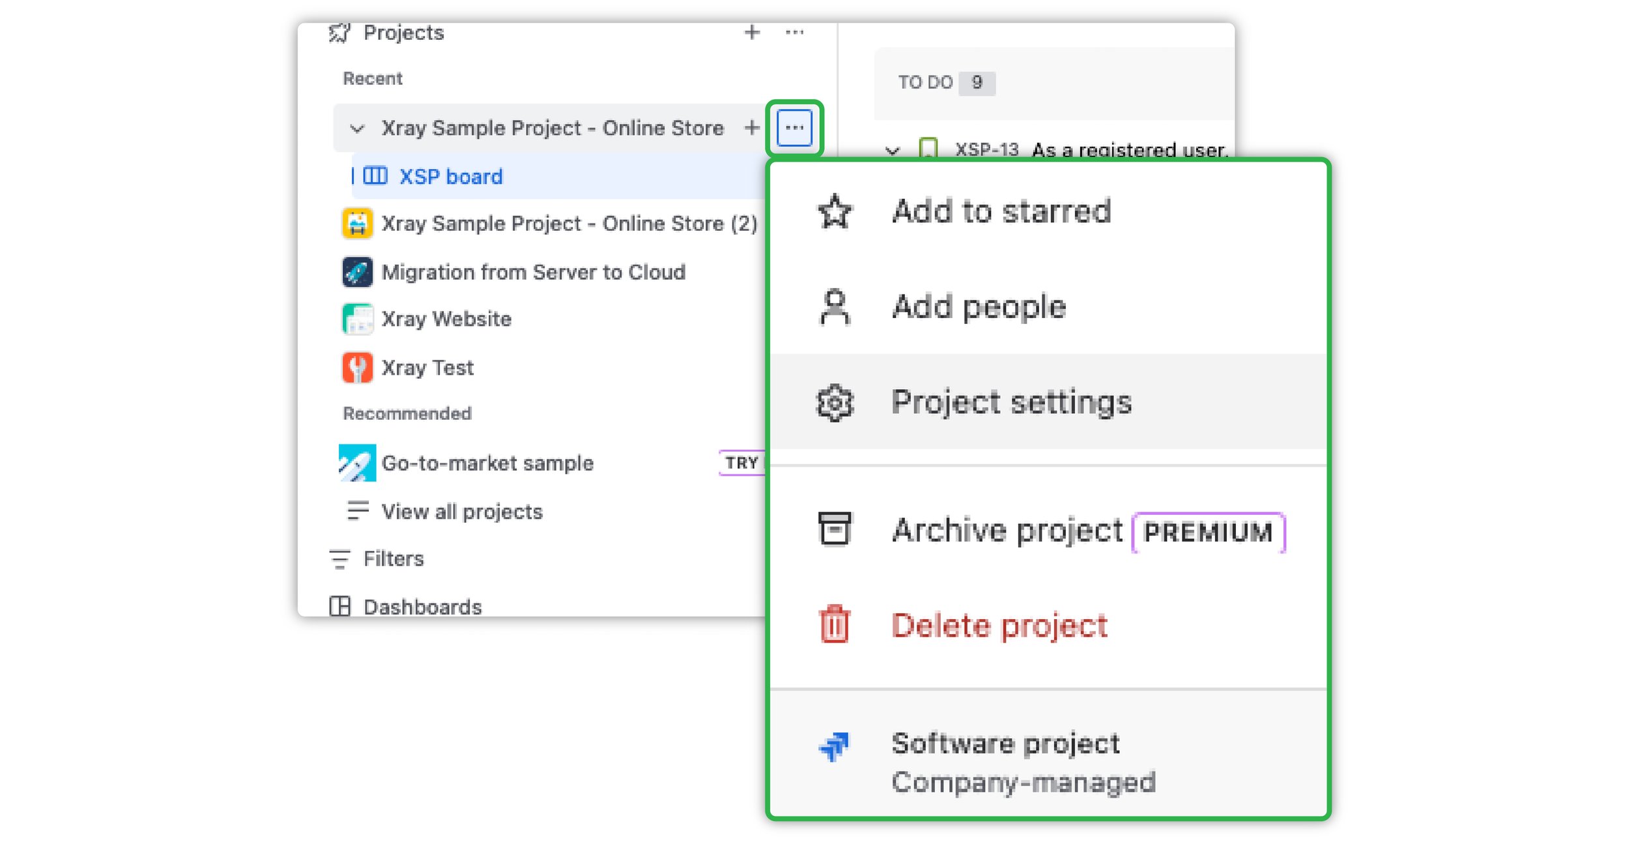Click the trash icon beside Delete project
The image size is (1636, 842).
(x=835, y=624)
